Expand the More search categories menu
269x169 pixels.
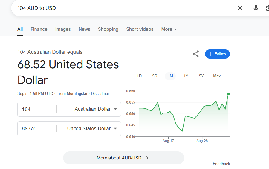pos(169,29)
